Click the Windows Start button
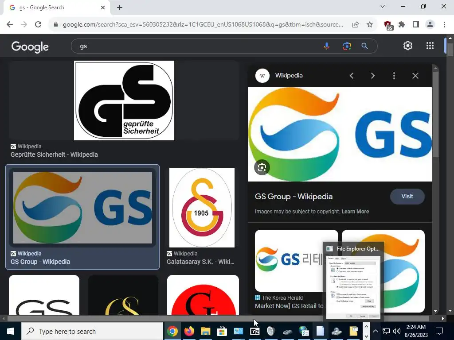454x340 pixels. pyautogui.click(x=11, y=331)
